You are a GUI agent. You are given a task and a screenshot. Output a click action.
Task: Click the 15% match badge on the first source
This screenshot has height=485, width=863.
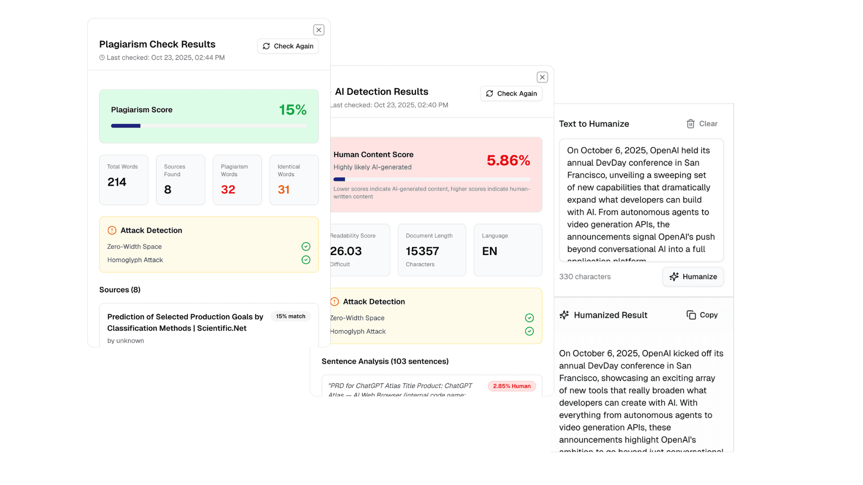point(290,316)
